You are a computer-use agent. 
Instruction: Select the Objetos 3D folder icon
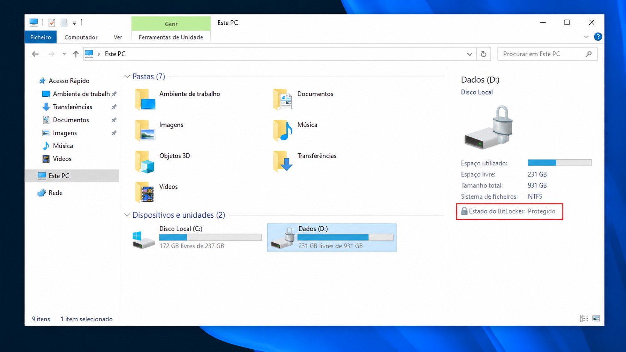coord(145,161)
